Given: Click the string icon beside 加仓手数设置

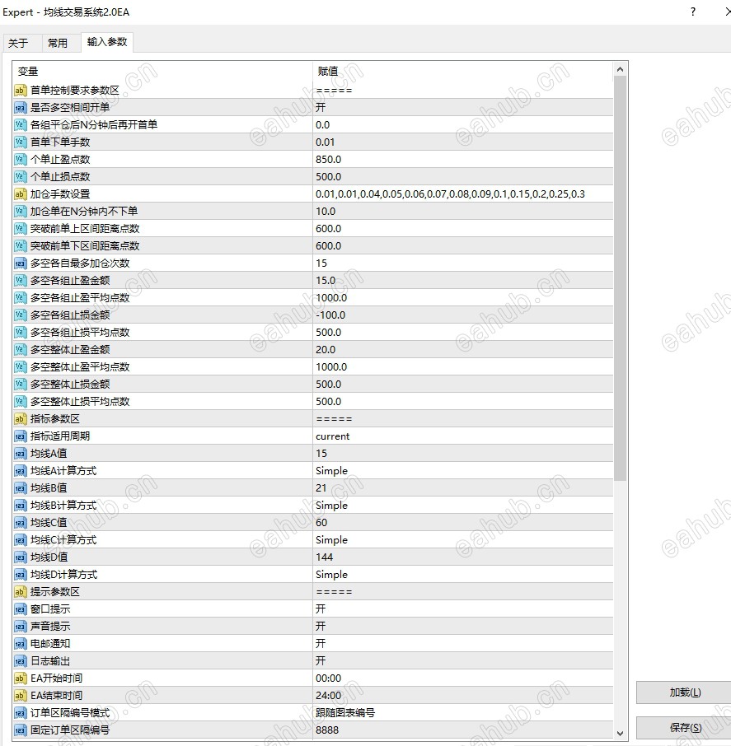Looking at the screenshot, I should [20, 194].
